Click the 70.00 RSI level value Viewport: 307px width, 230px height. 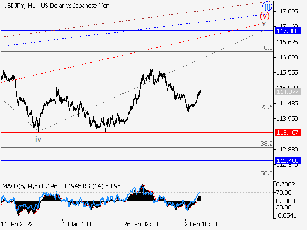[283, 193]
